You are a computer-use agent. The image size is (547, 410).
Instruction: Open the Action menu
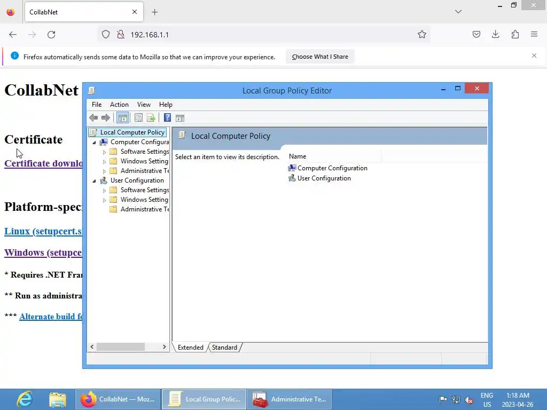(x=119, y=105)
